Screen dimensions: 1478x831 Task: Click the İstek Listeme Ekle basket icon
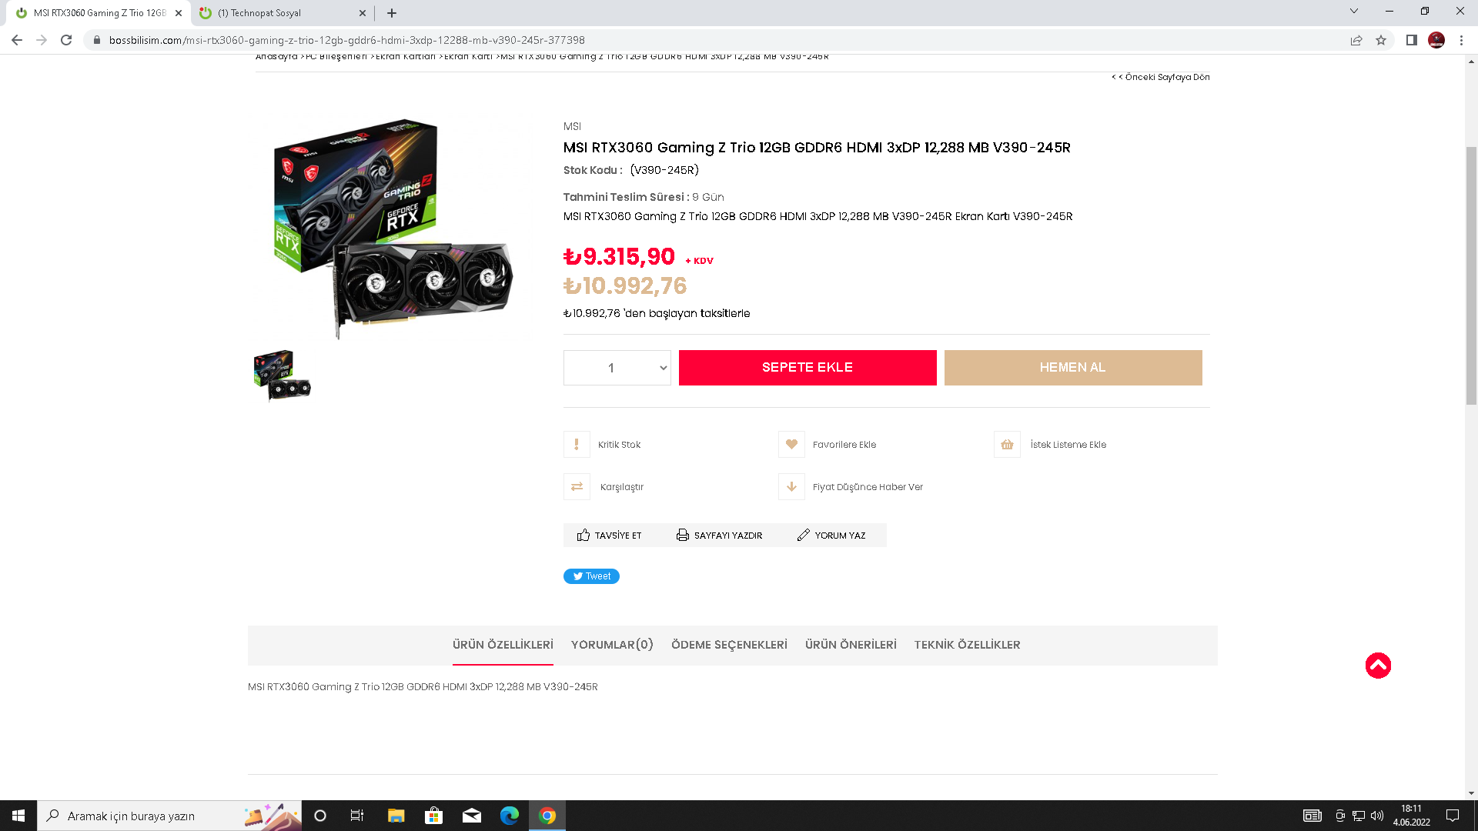coord(1007,445)
